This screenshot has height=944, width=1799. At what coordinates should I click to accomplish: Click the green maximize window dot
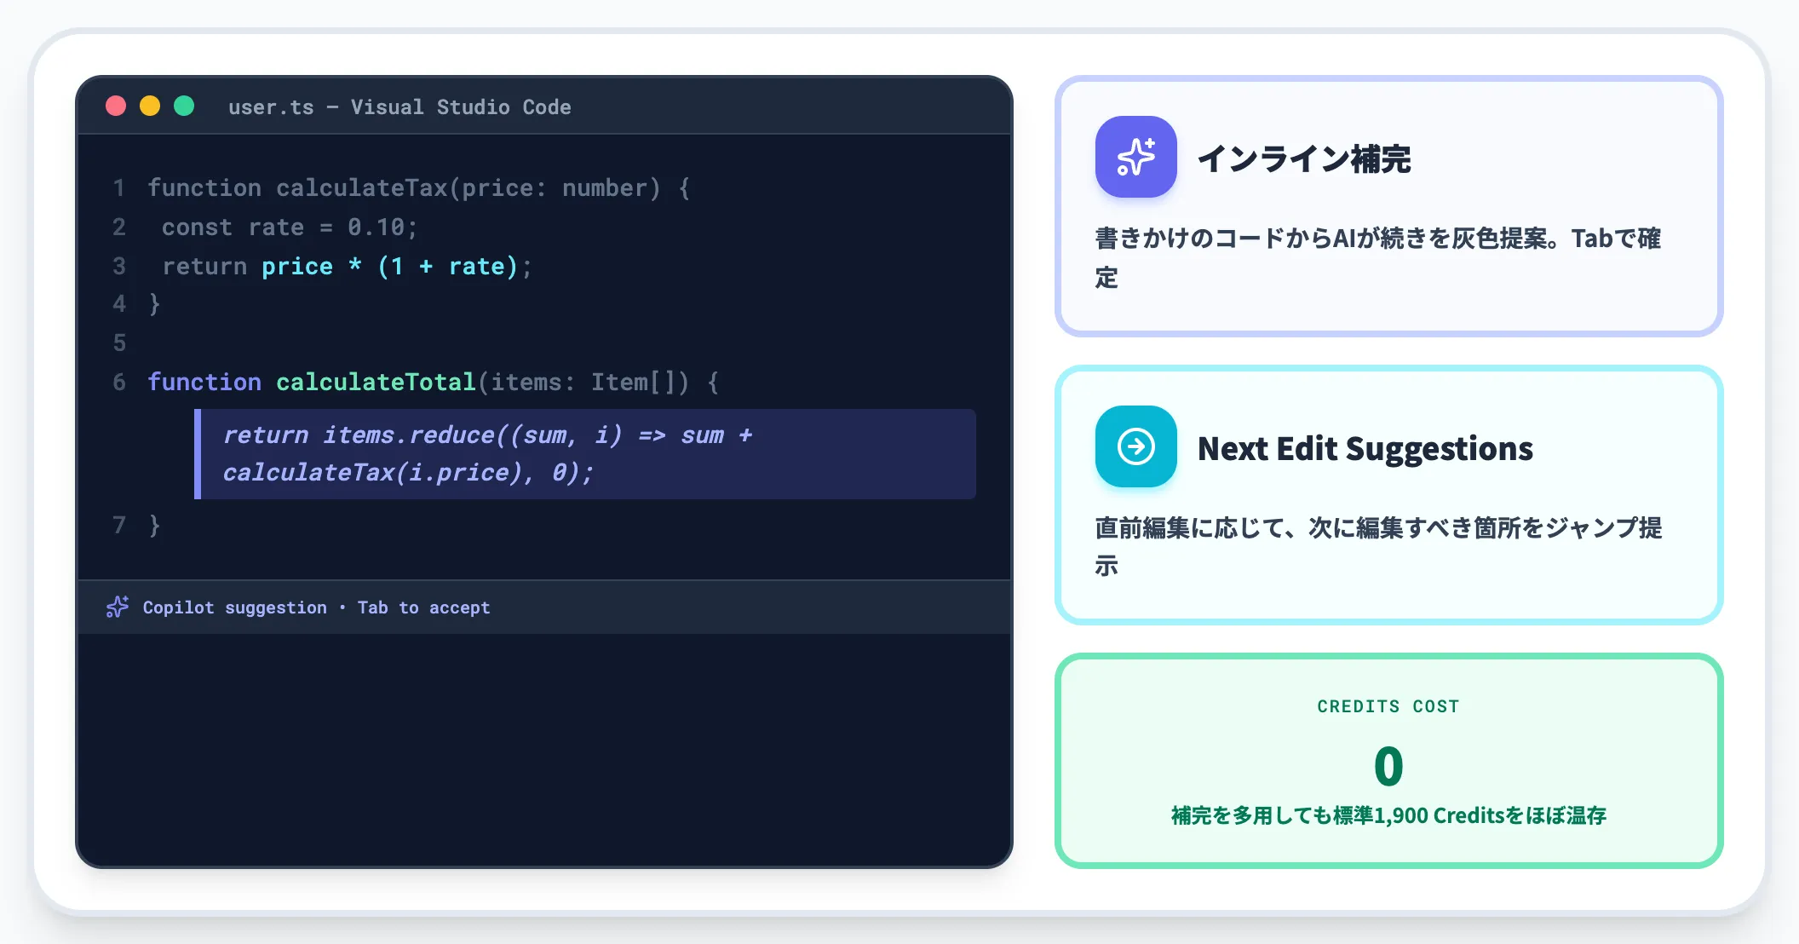tap(184, 106)
